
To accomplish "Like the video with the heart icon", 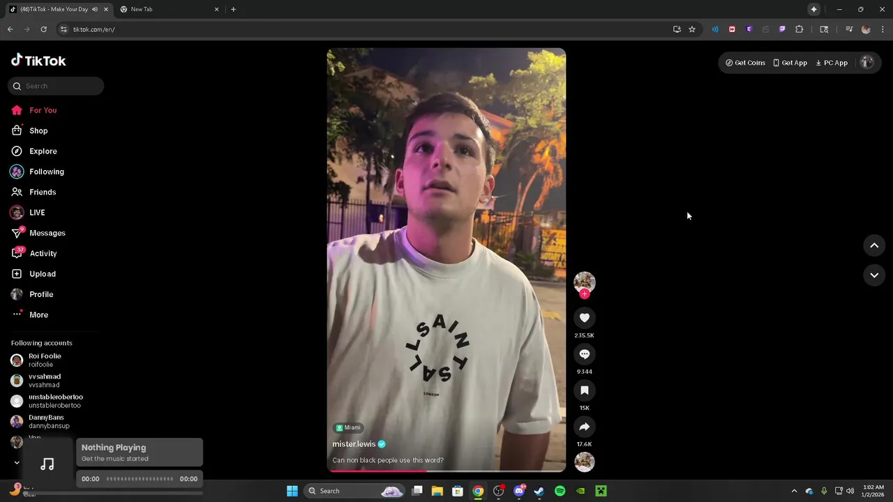I will click(585, 318).
